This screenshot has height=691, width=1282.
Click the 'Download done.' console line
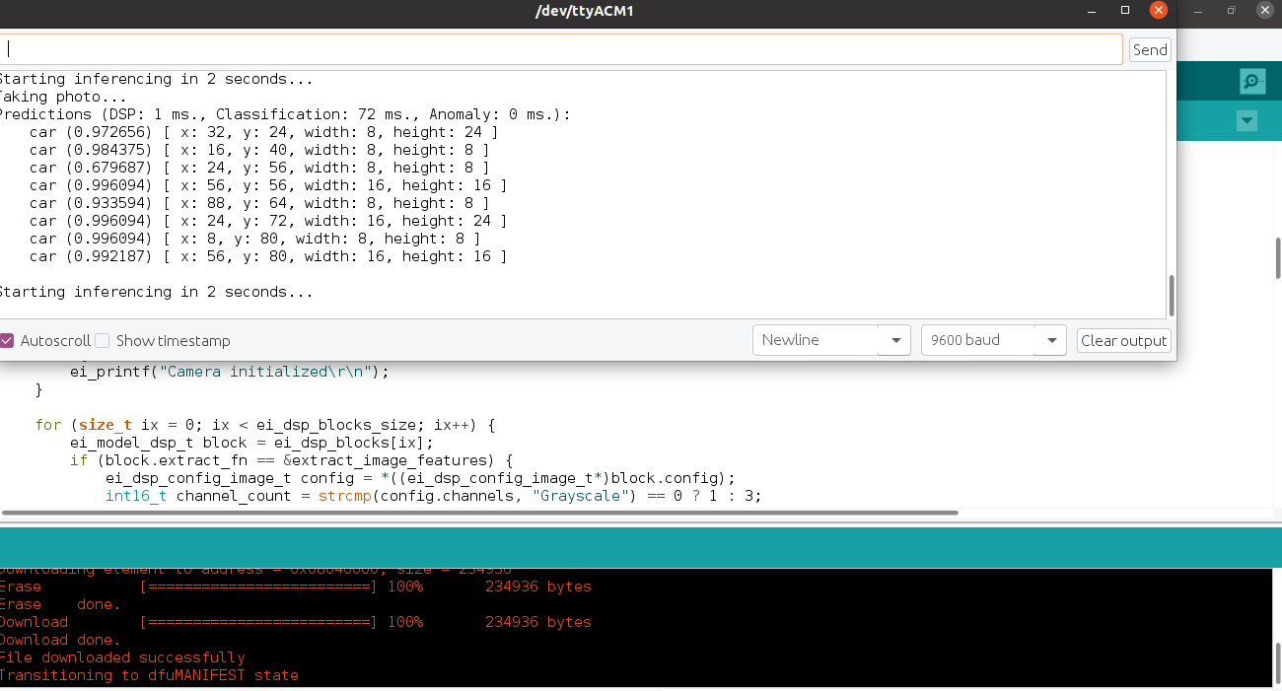pyautogui.click(x=60, y=640)
